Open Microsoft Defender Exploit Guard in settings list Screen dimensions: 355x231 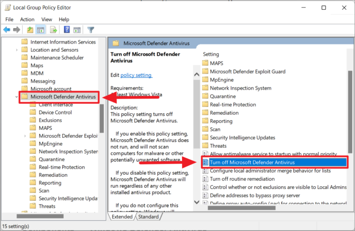(x=248, y=72)
